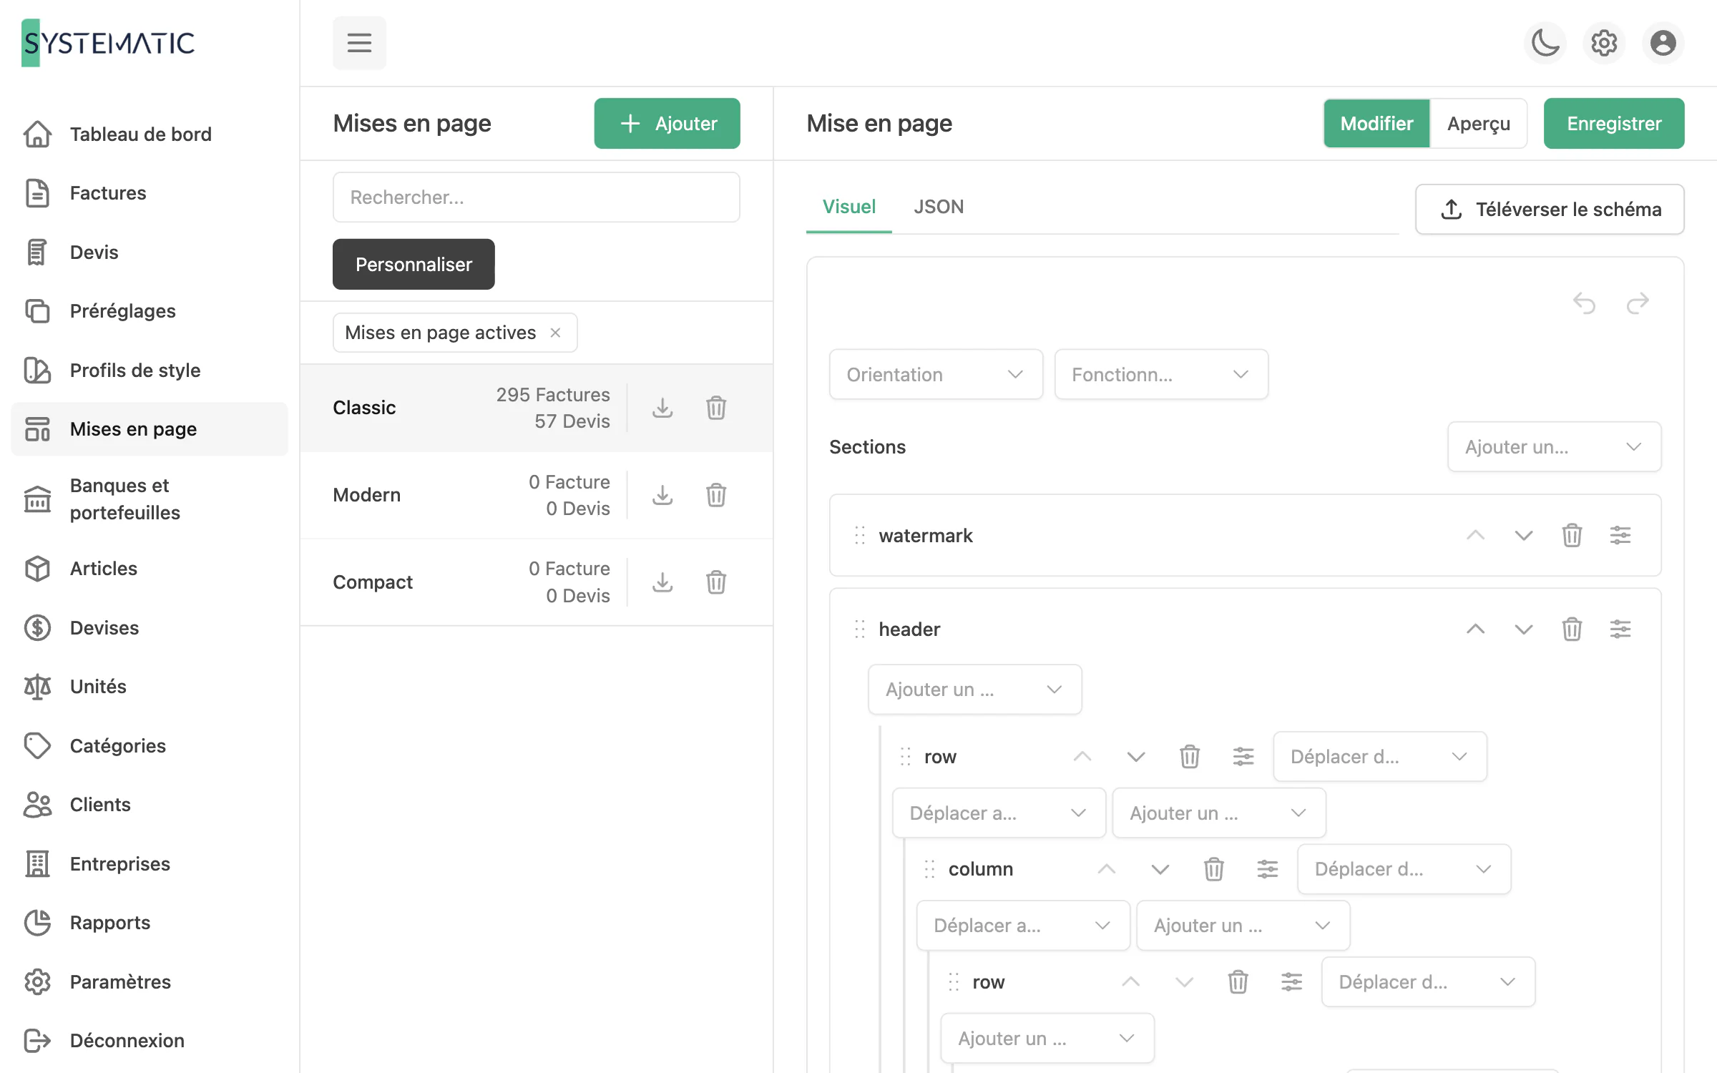Switch to Modifier mode
Viewport: 1717px width, 1073px height.
[1376, 124]
